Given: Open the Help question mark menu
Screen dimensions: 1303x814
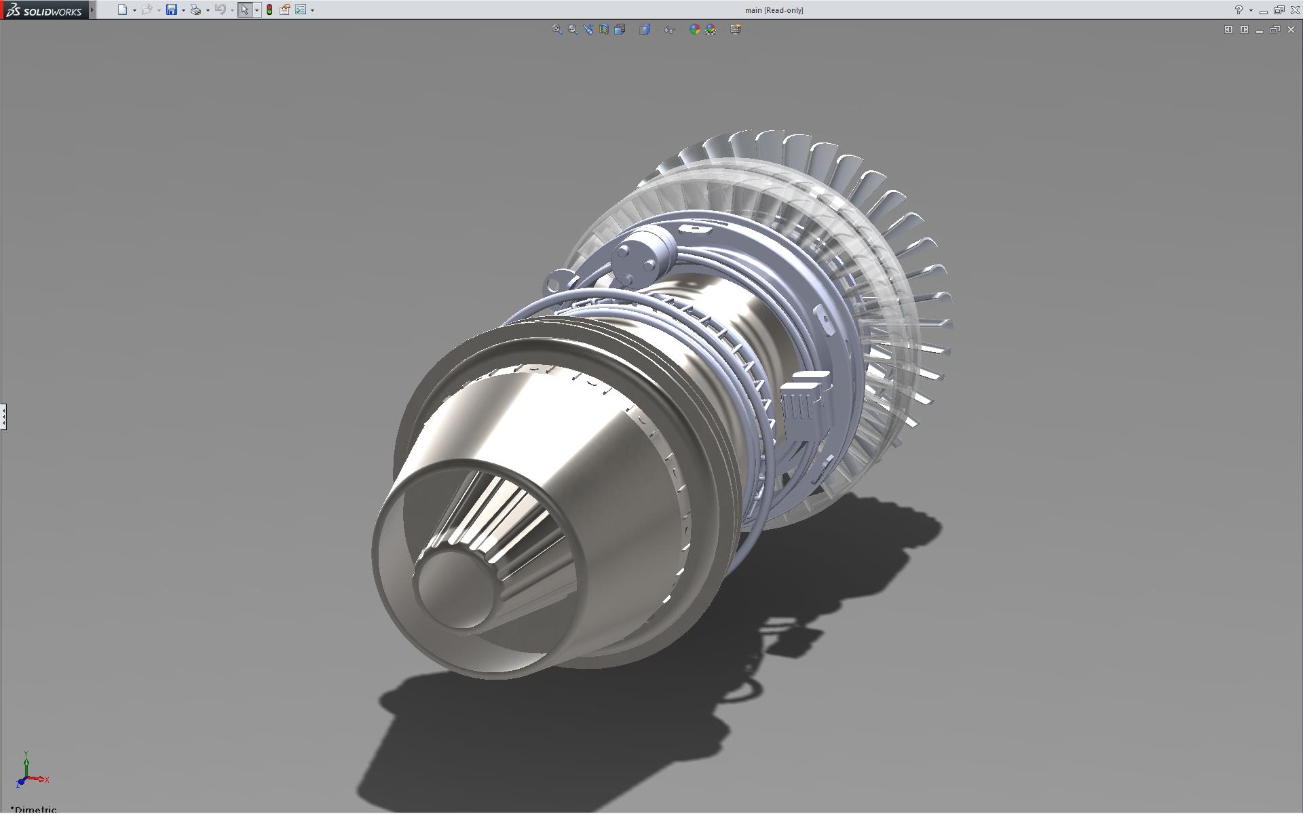Looking at the screenshot, I should (x=1239, y=9).
